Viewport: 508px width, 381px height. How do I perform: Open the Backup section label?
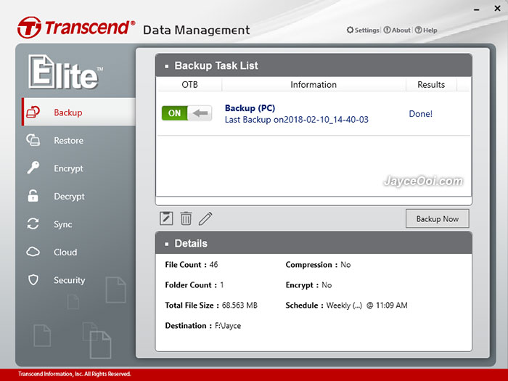coord(68,112)
